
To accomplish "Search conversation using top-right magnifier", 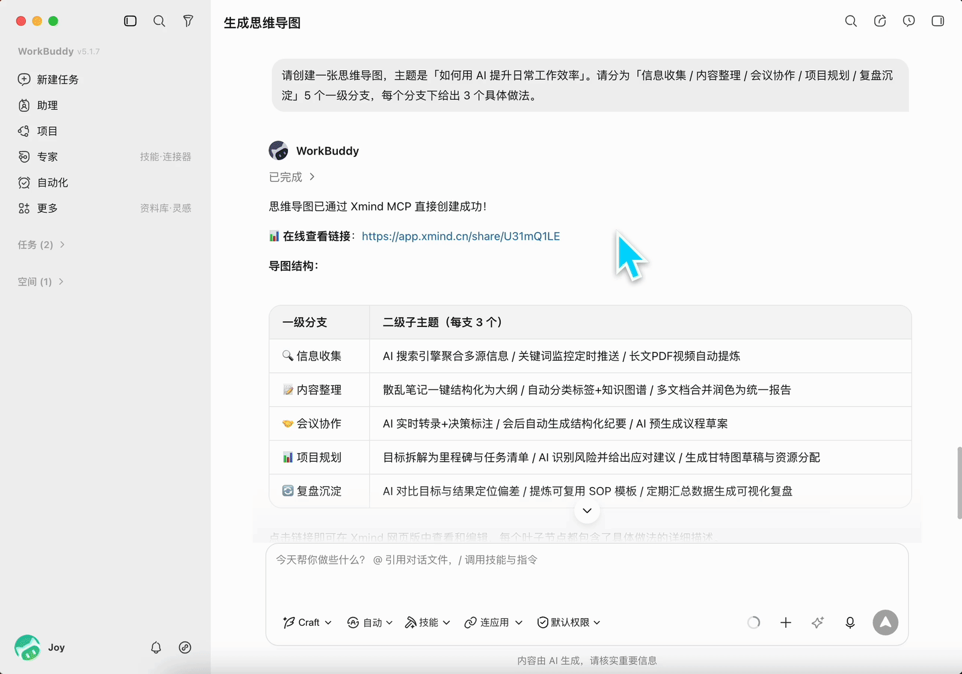I will [x=851, y=21].
